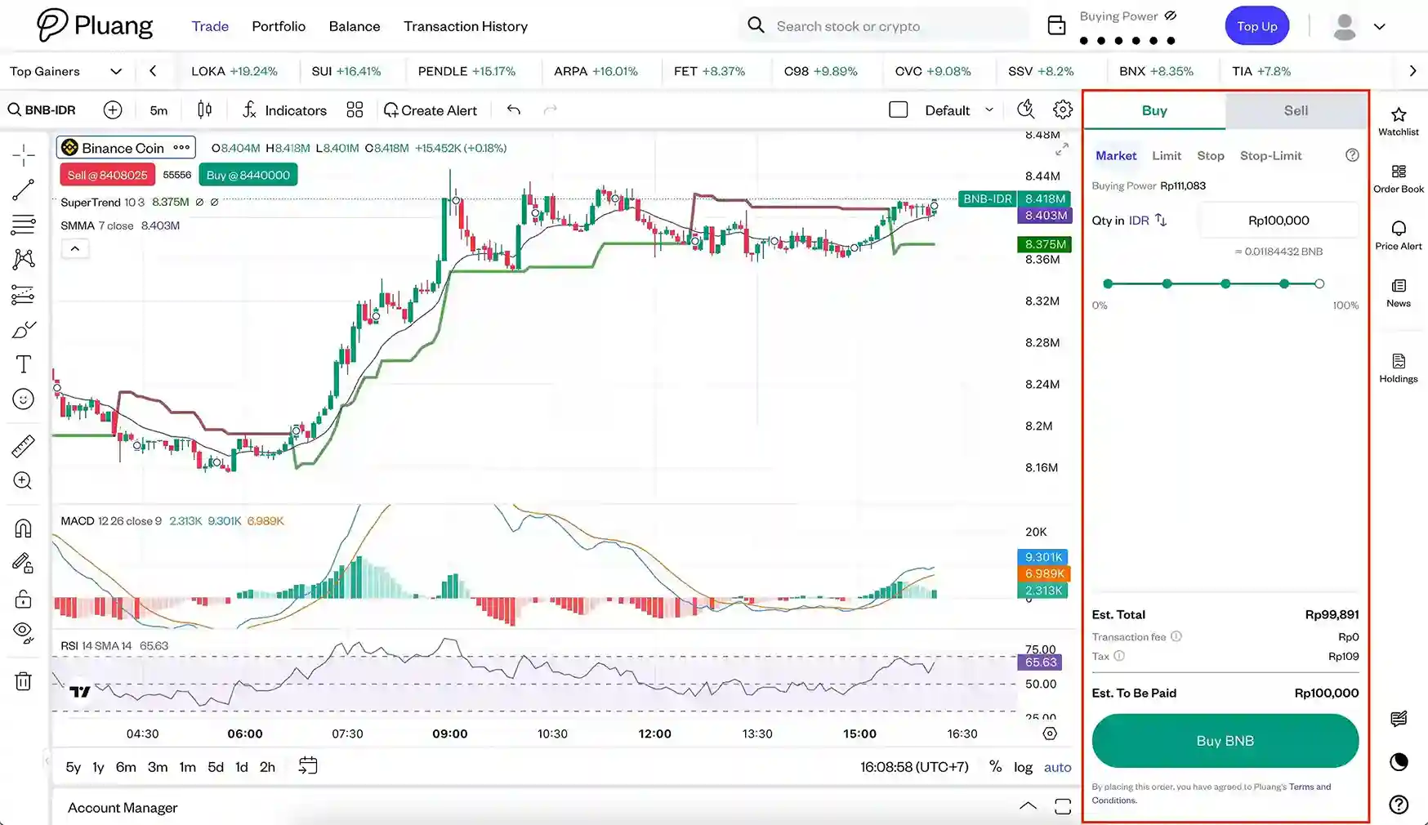Viewport: 1428px width, 825px height.
Task: Open the Holdings panel
Action: (x=1398, y=368)
